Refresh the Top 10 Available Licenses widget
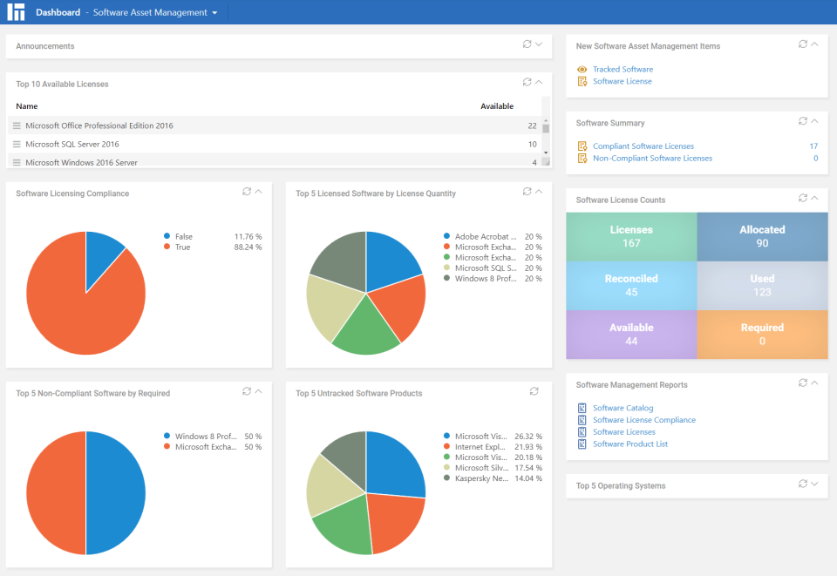837x576 pixels. point(527,81)
